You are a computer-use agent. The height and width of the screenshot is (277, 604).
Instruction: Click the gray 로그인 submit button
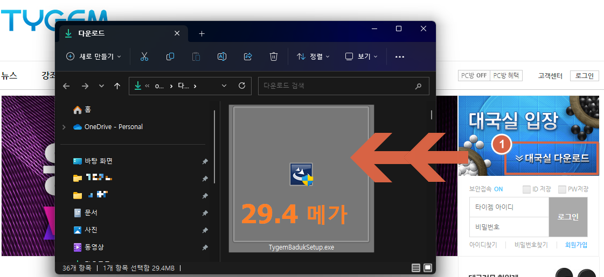(x=568, y=217)
